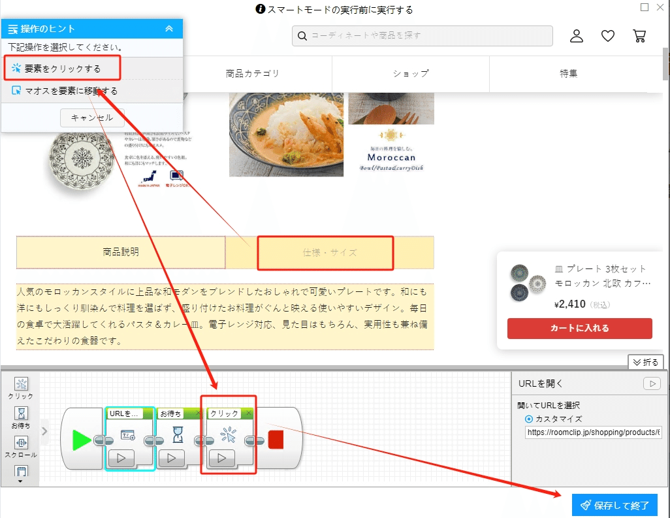670x518 pixels.
Task: Collapse the 操作のヒント panel chevron
Action: coord(169,29)
